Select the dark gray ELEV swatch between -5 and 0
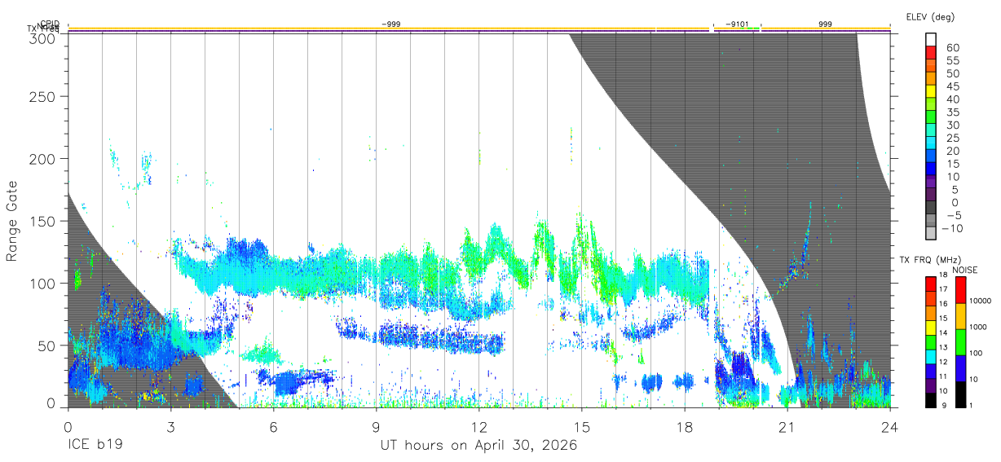Screen dimensions: 1001x462 point(932,209)
